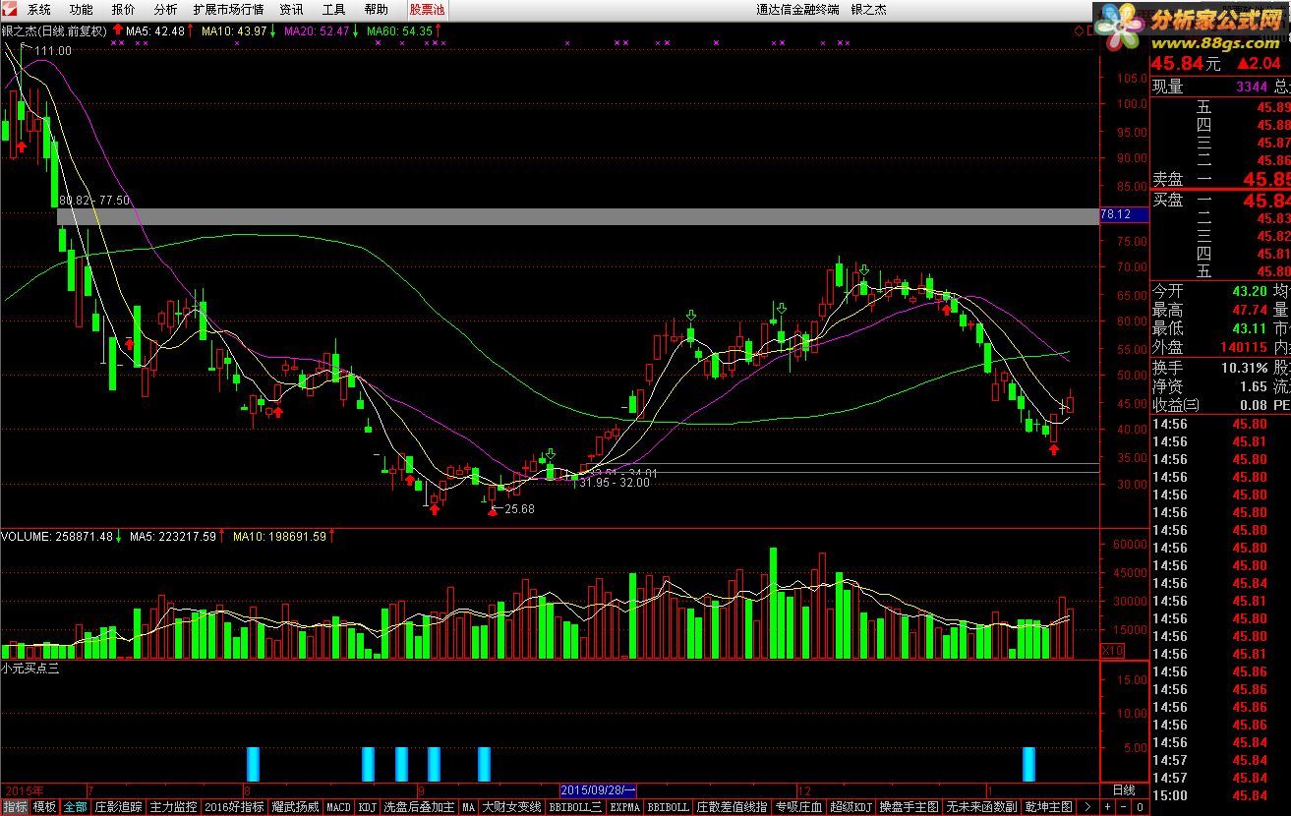Screen dimensions: 1291x816
Task: Click the 小元买点三 sub-indicator label
Action: pyautogui.click(x=30, y=669)
